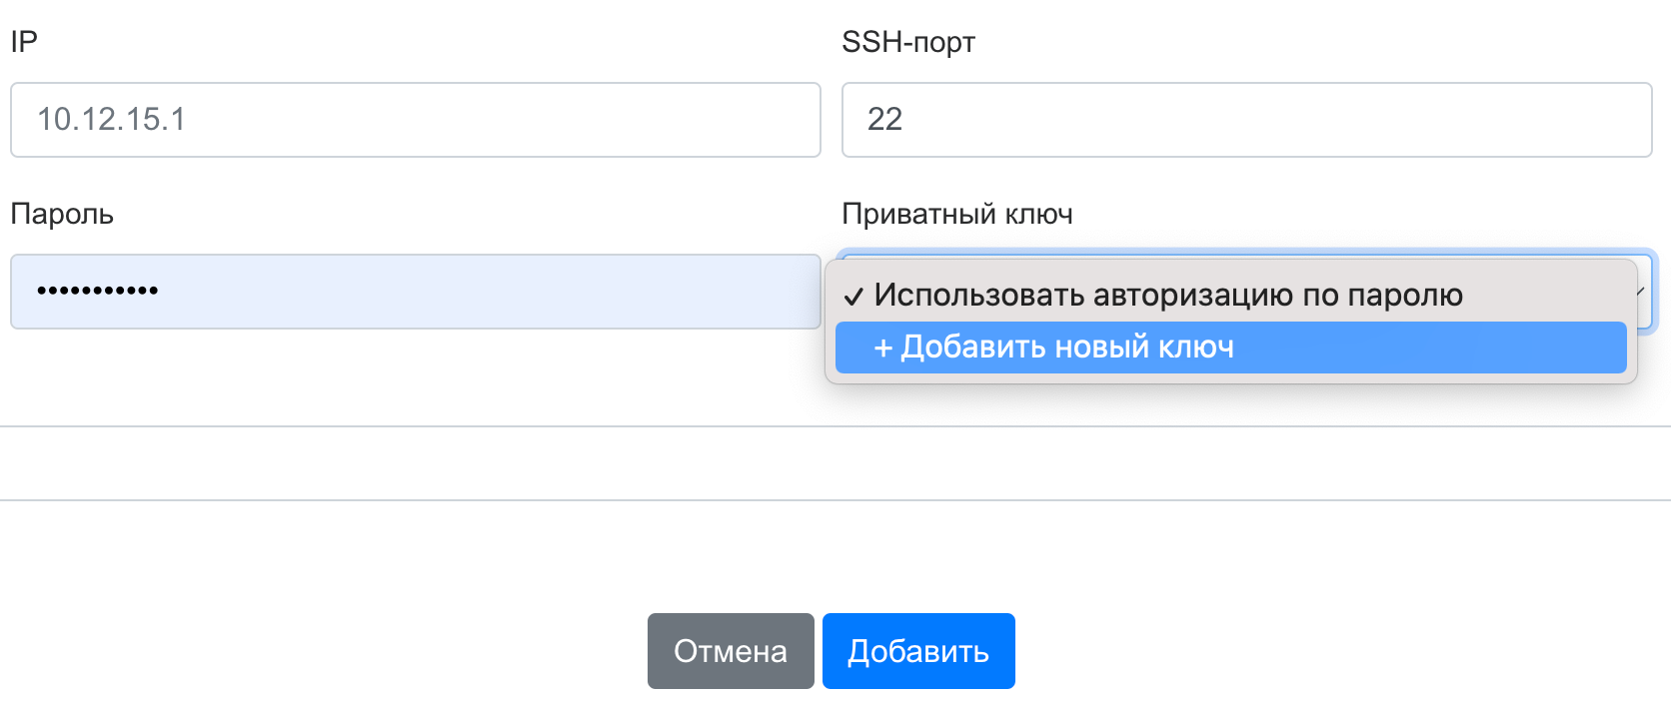Choose "Добавить новый ключ" from the list
This screenshot has width=1671, height=703.
pos(1067,348)
